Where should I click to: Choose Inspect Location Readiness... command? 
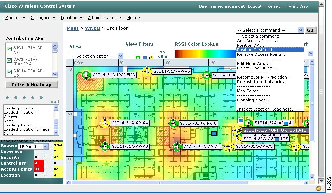(x=270, y=109)
